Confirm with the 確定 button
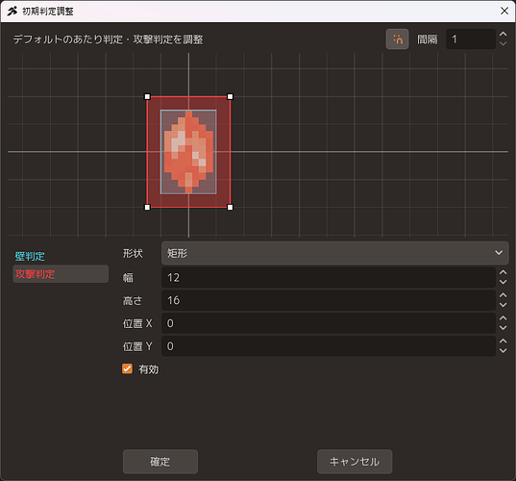The height and width of the screenshot is (481, 516). (160, 462)
